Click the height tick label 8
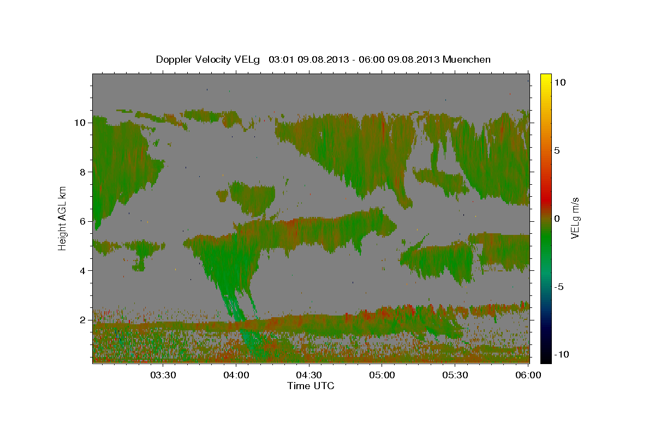Screen dimensions: 655x436 (83, 172)
